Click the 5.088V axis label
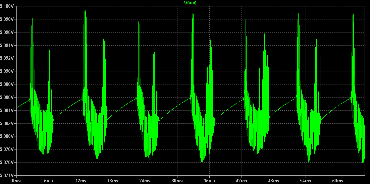Viewport: 370px width, 184px height. (7, 84)
